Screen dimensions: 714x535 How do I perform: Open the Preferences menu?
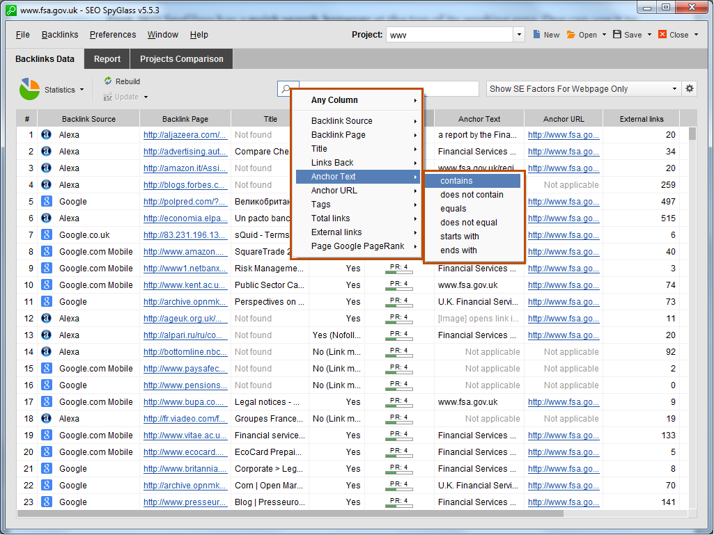(112, 35)
